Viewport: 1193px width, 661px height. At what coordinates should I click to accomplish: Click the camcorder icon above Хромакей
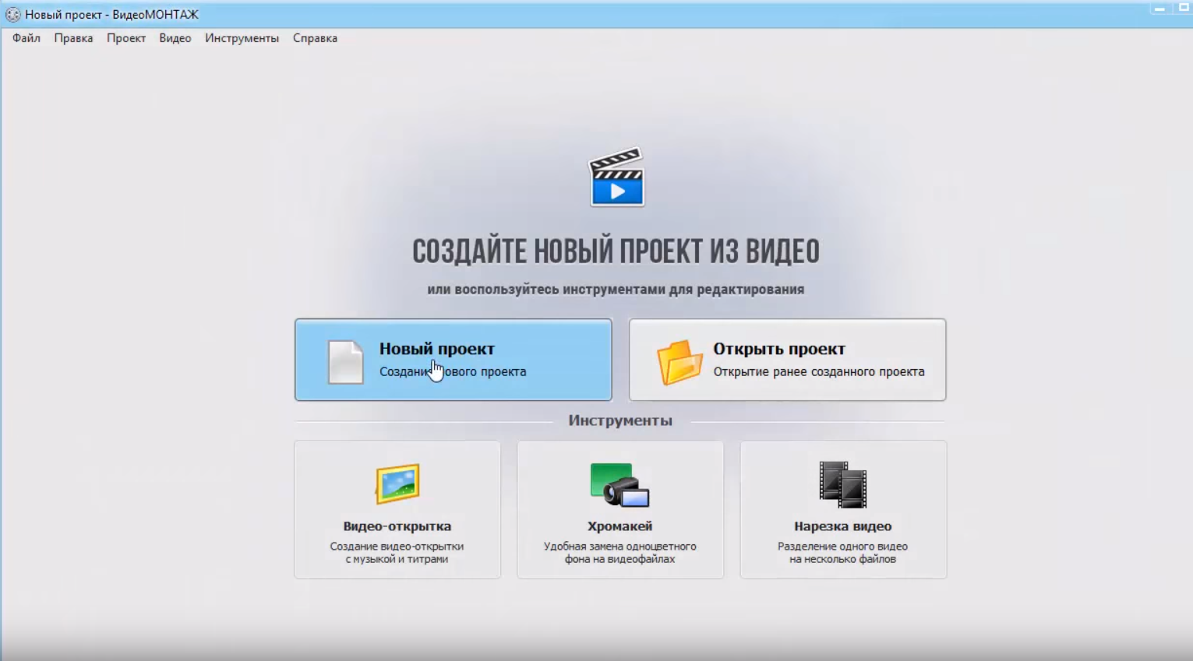(620, 485)
